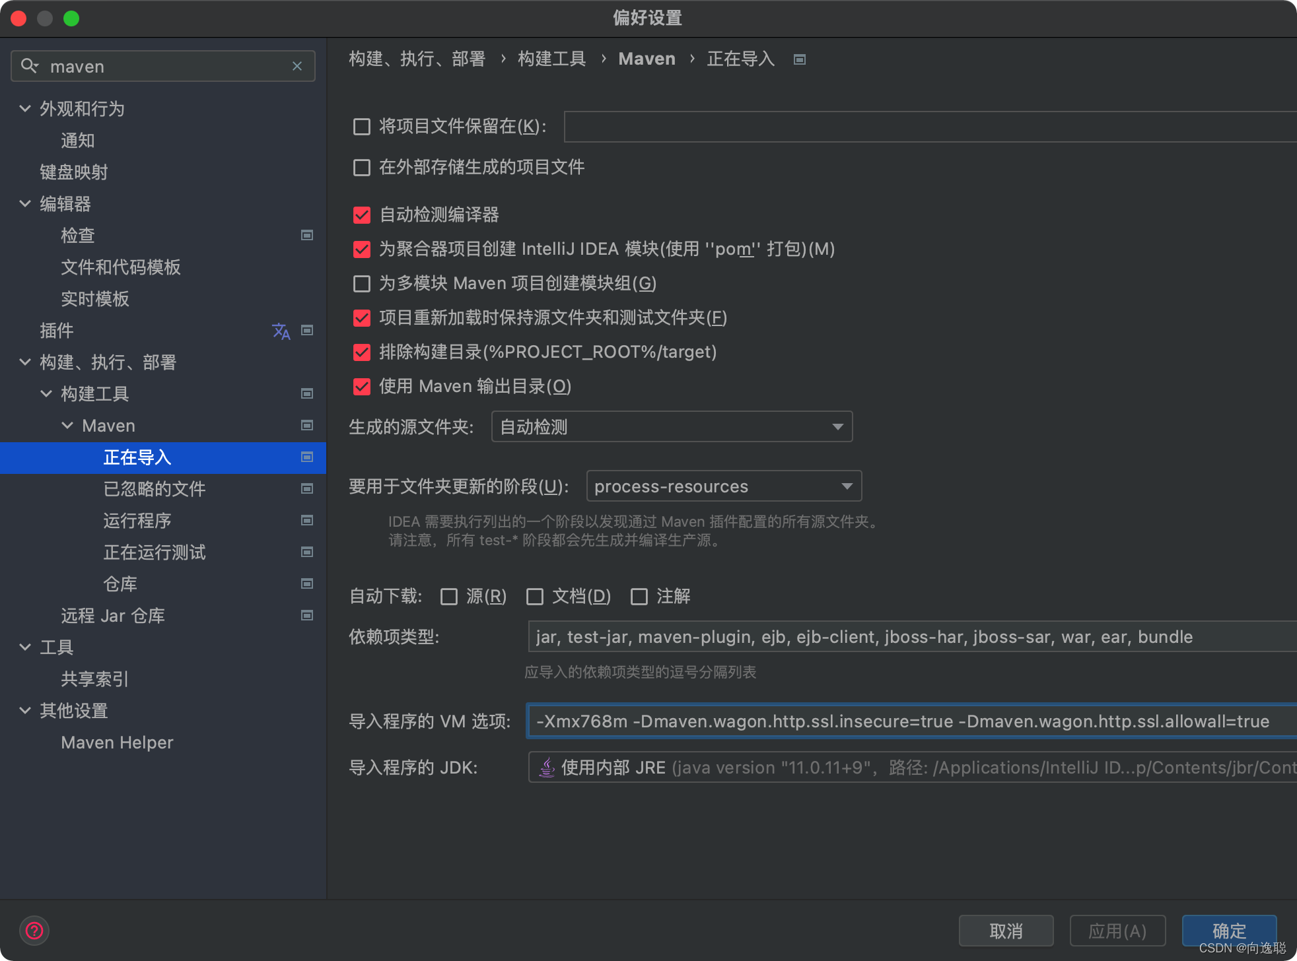1297x961 pixels.
Task: Collapse the 构建工具 tree node
Action: tap(46, 393)
